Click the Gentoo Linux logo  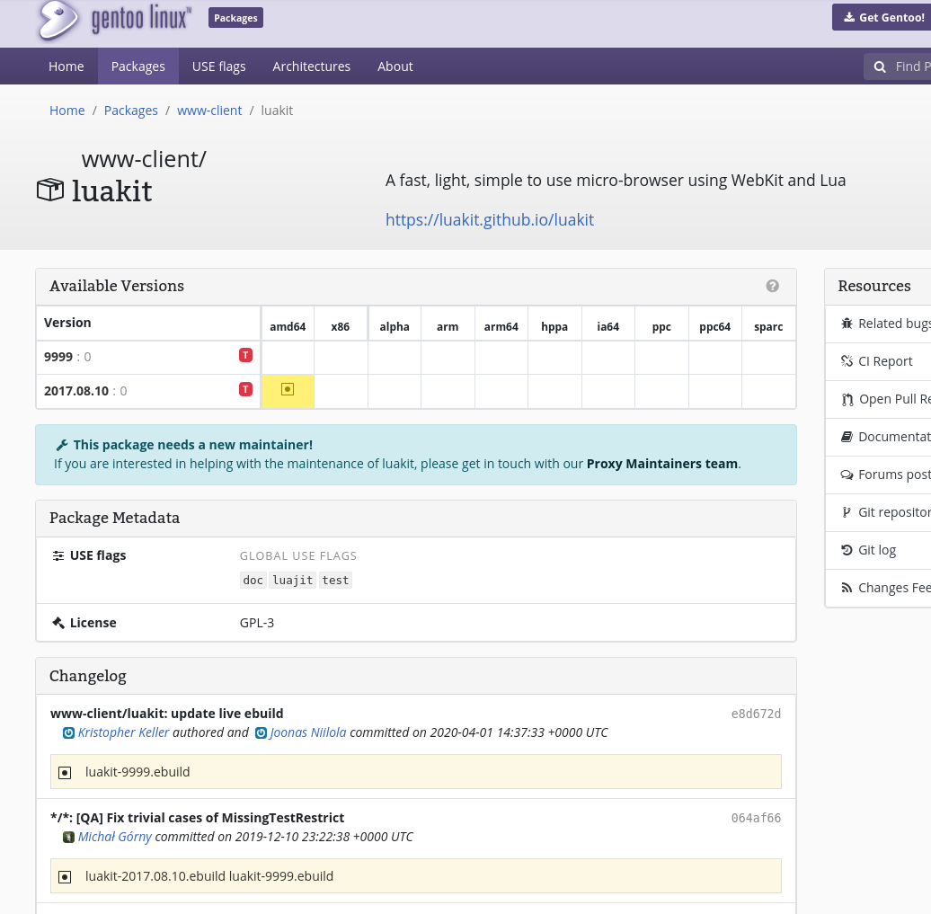(x=114, y=20)
